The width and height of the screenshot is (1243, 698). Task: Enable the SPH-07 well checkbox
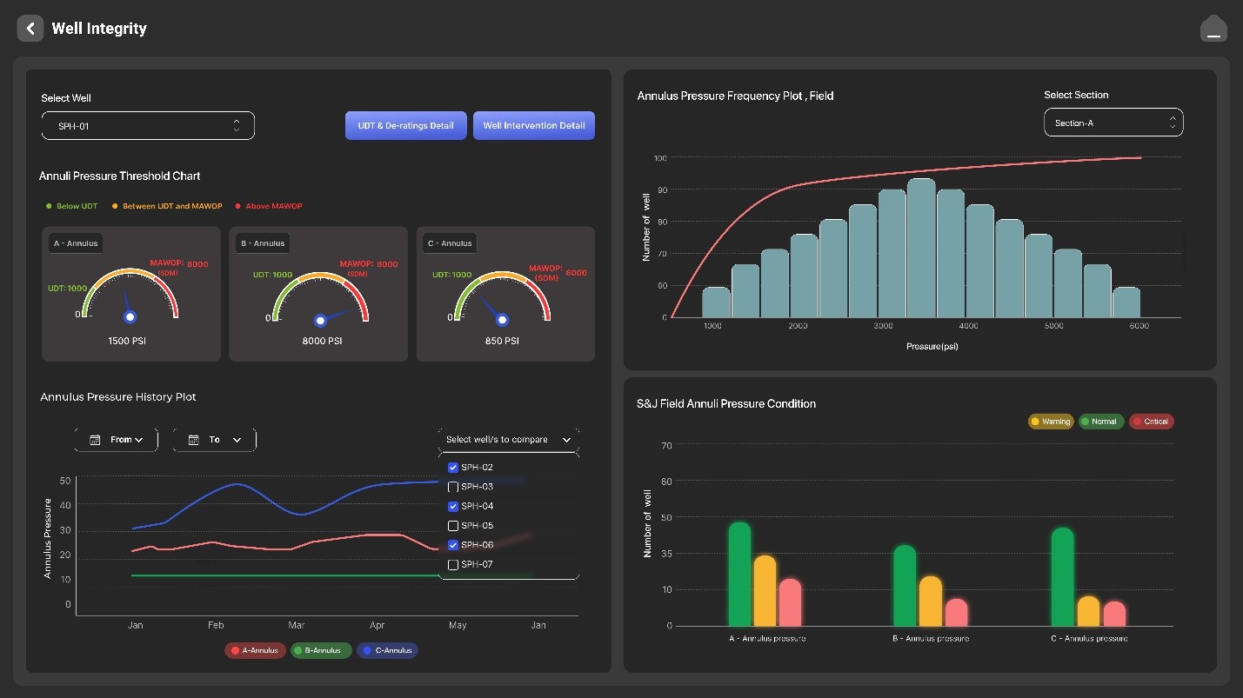tap(452, 565)
